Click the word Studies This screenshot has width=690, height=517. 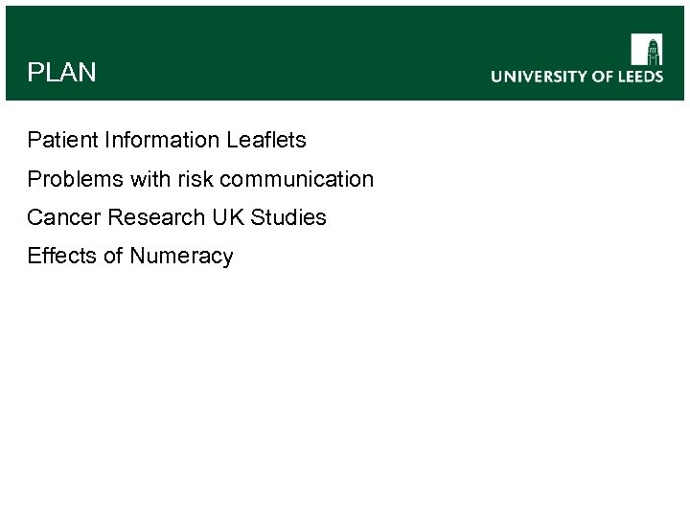click(x=288, y=217)
